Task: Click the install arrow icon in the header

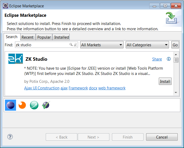Action: [x=171, y=18]
